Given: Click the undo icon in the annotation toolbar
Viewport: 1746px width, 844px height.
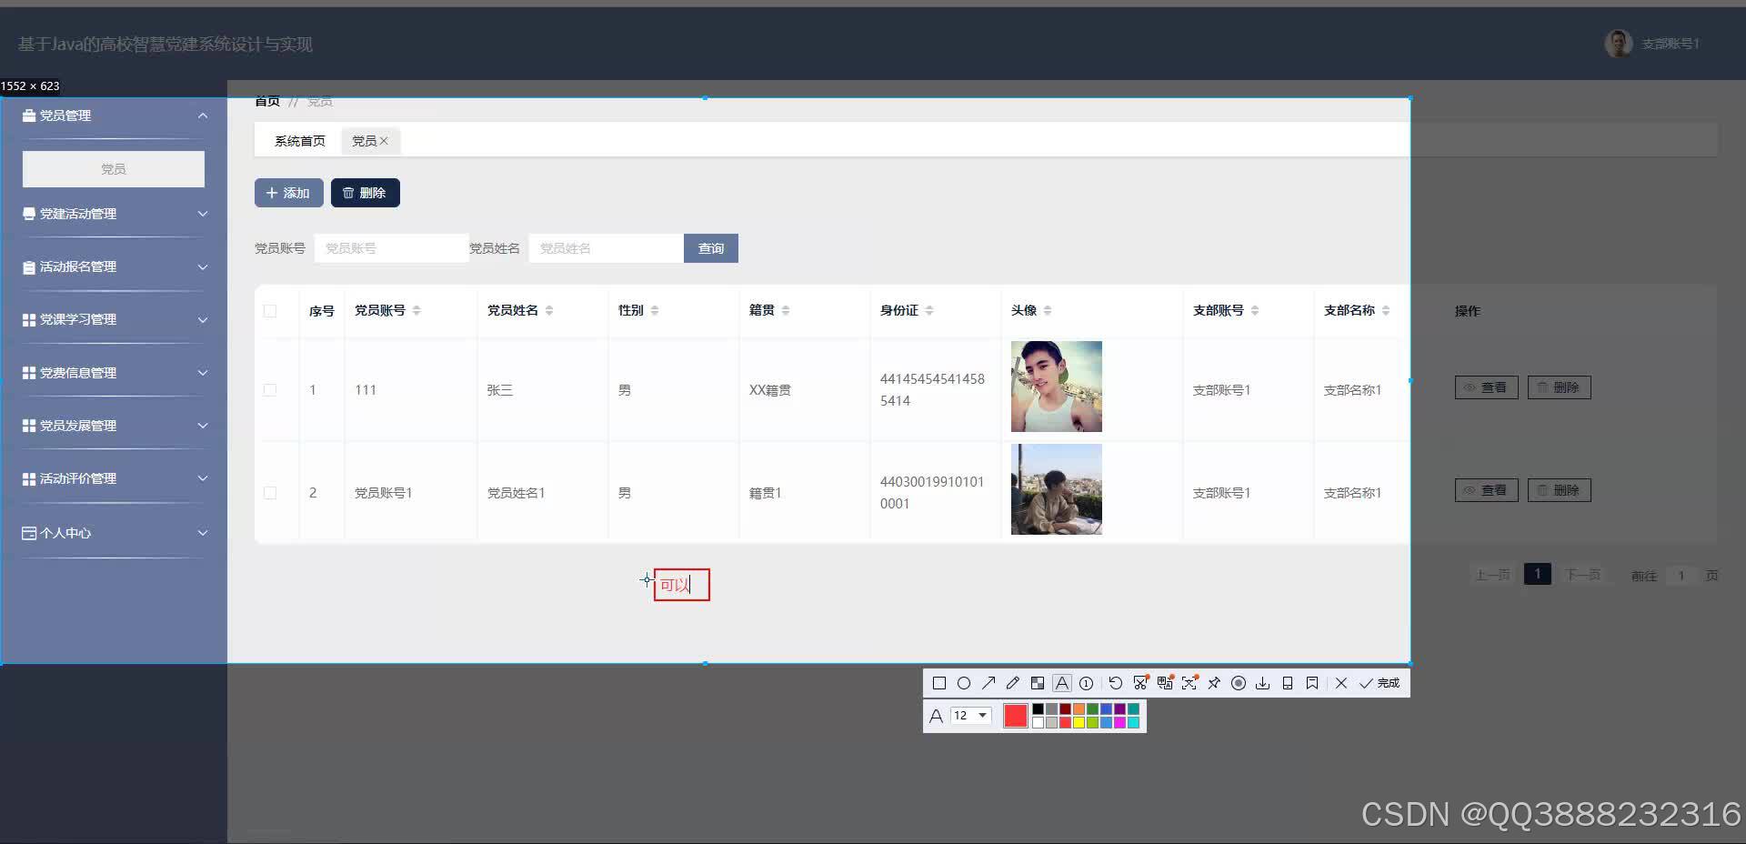Looking at the screenshot, I should point(1115,683).
